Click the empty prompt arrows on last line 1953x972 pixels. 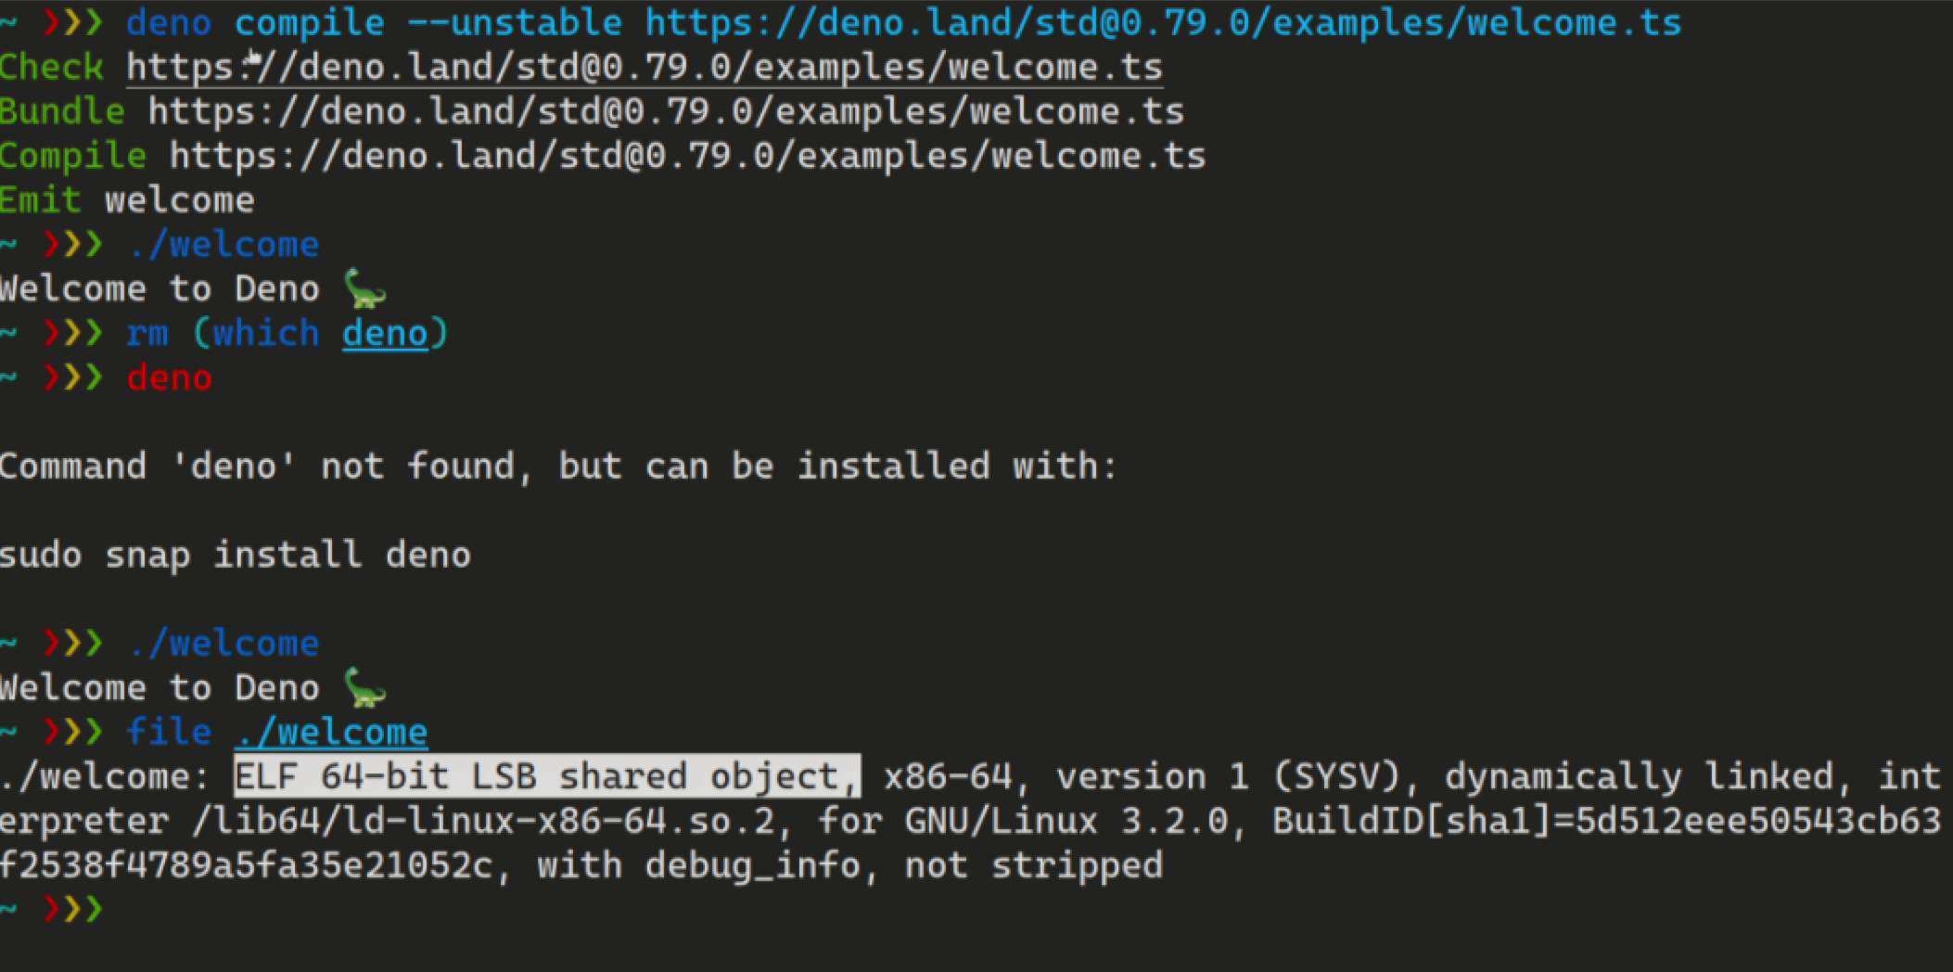coord(72,909)
